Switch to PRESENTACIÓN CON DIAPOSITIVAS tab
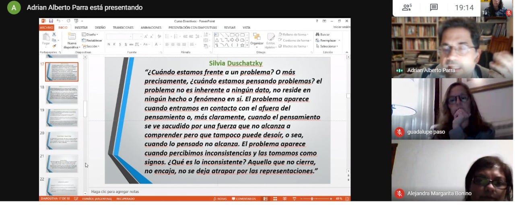The height and width of the screenshot is (205, 515). point(193,28)
